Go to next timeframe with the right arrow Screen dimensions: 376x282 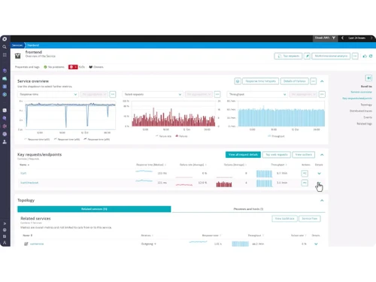[371, 38]
